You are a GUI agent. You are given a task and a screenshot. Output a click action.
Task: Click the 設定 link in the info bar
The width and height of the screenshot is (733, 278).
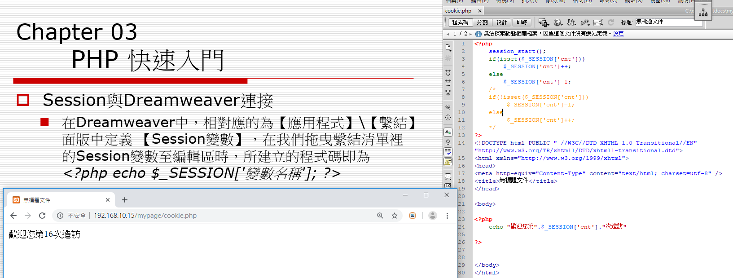pos(618,34)
